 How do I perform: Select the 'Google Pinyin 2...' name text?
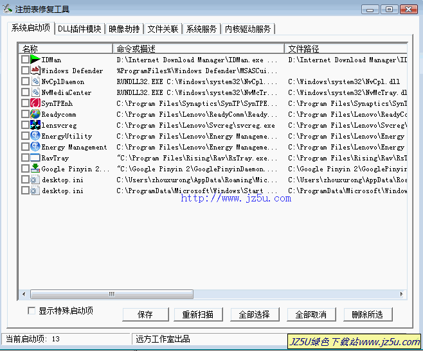coord(75,169)
